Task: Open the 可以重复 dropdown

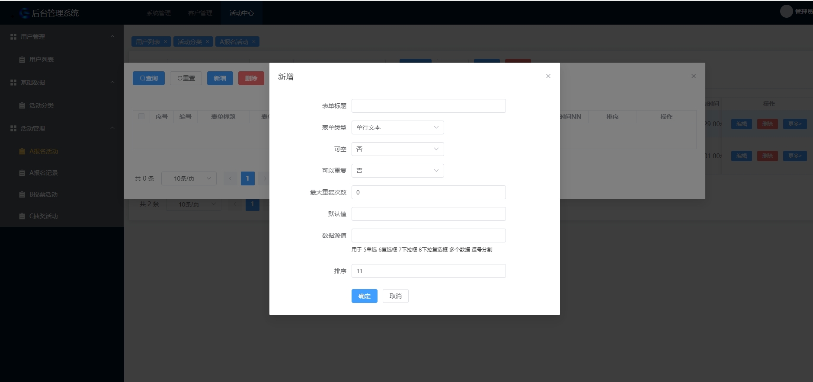Action: 397,171
